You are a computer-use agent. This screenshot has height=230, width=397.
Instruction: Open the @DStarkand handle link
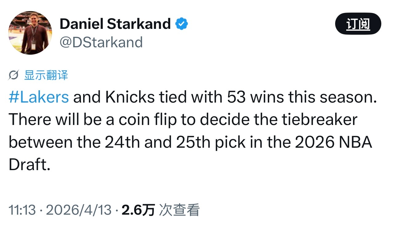pos(101,42)
